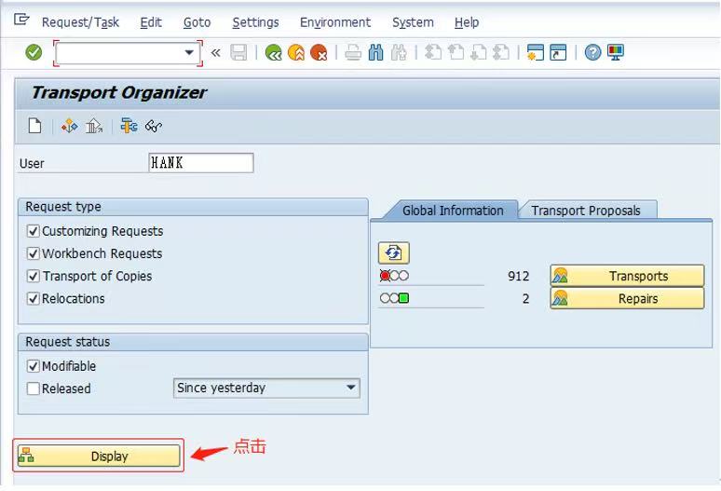Click the User field containing HANK

(201, 163)
